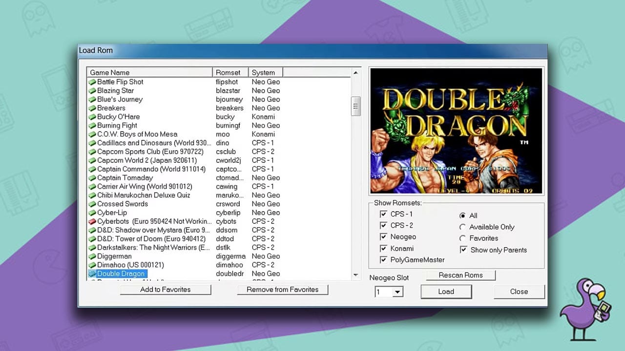Screen dimensions: 625x351
Task: Uncheck the PolyGameMaster checkbox
Action: (x=383, y=260)
